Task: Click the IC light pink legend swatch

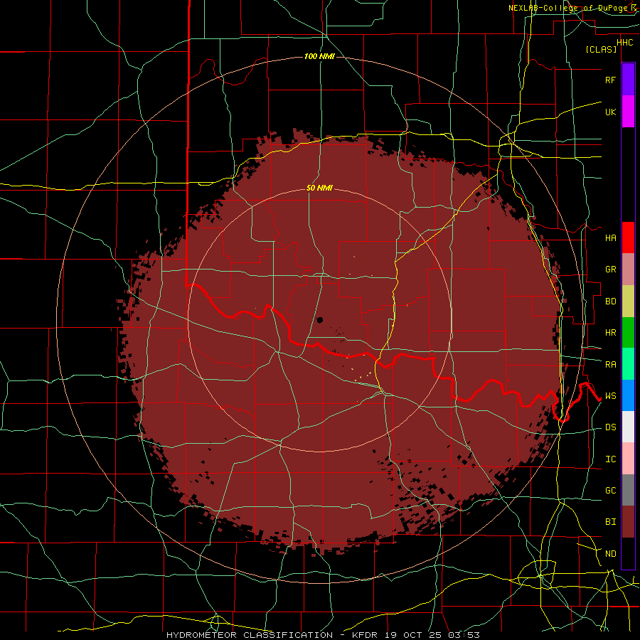Action: (x=628, y=459)
